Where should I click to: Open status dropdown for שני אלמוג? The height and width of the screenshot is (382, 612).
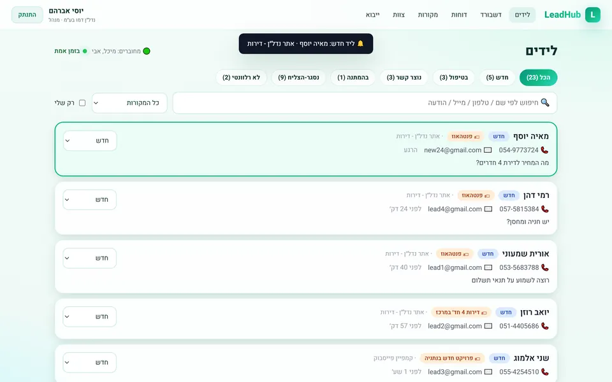coord(90,362)
